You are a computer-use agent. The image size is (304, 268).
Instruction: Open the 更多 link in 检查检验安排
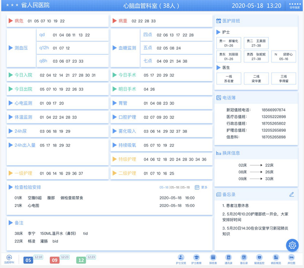coord(204,187)
